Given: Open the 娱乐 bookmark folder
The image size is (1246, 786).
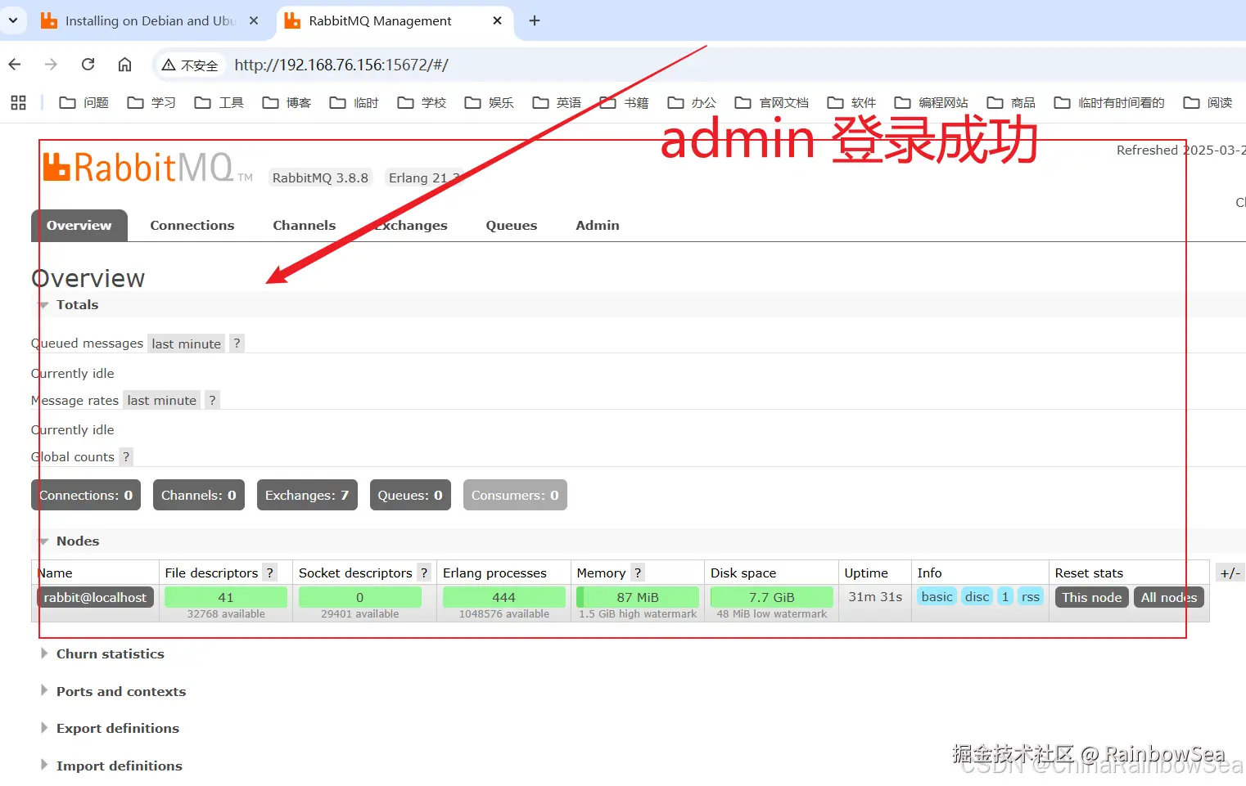Looking at the screenshot, I should click(x=489, y=102).
